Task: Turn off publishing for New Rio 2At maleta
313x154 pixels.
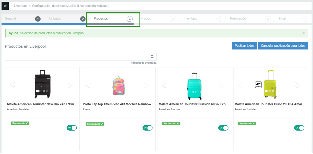Action: coord(72,128)
